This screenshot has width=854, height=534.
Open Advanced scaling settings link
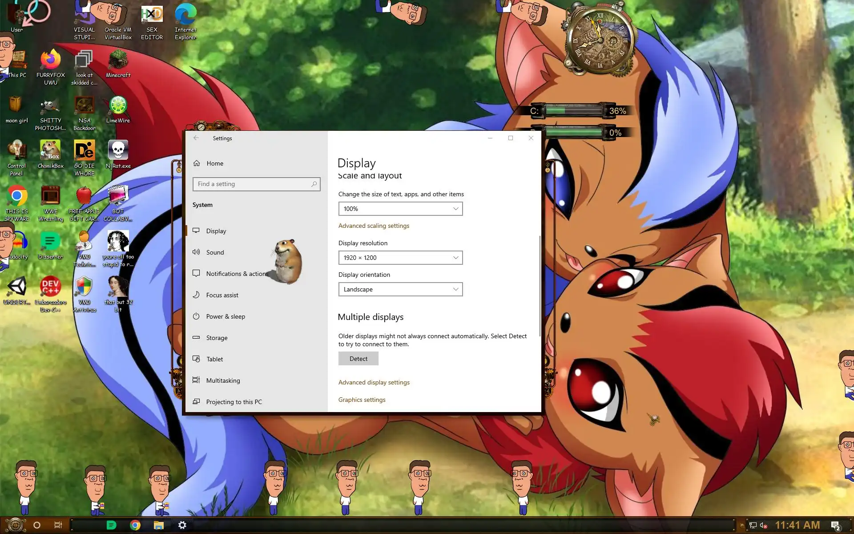374,226
